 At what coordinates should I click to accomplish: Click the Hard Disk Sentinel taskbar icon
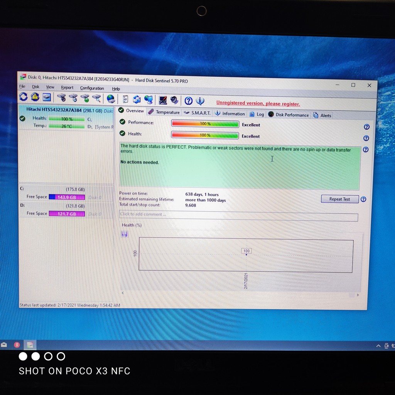pos(30,345)
